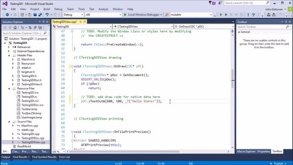
Task: Select MainFrm.h in the tree
Action: point(28,60)
